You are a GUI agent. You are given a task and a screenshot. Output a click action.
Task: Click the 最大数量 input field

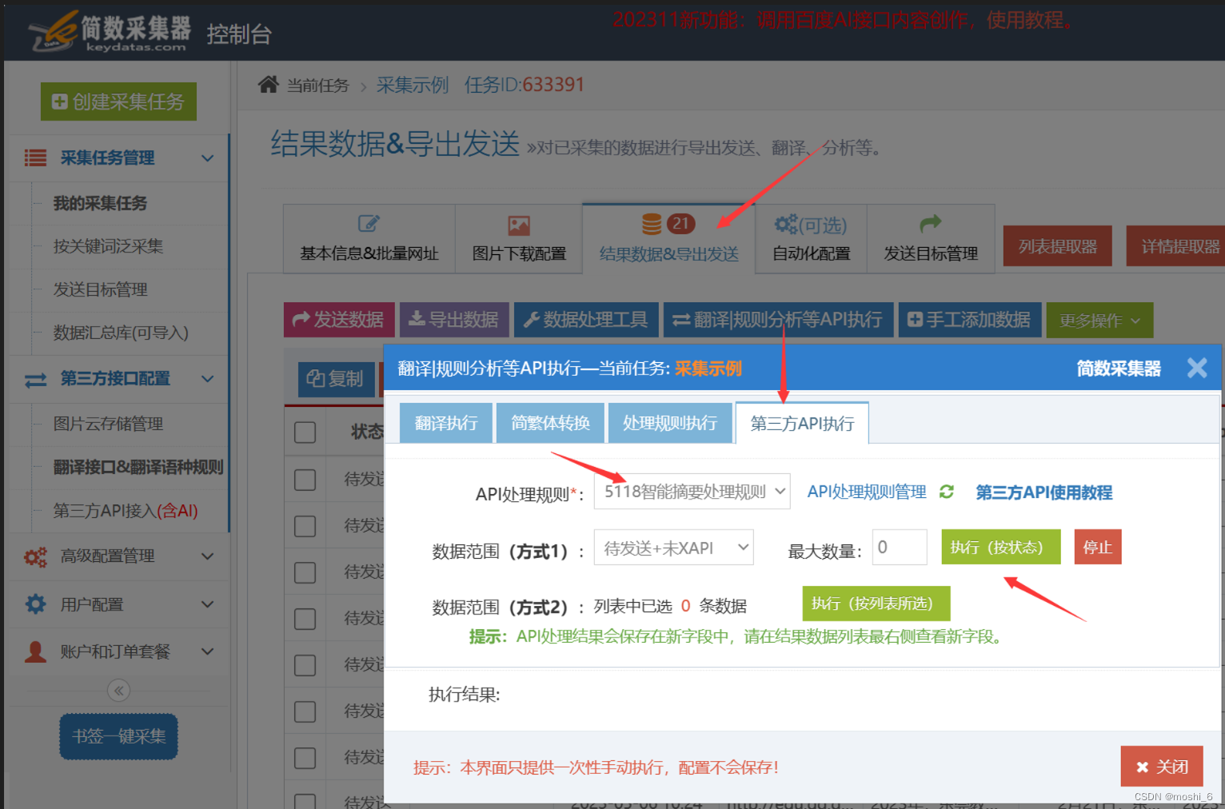900,547
